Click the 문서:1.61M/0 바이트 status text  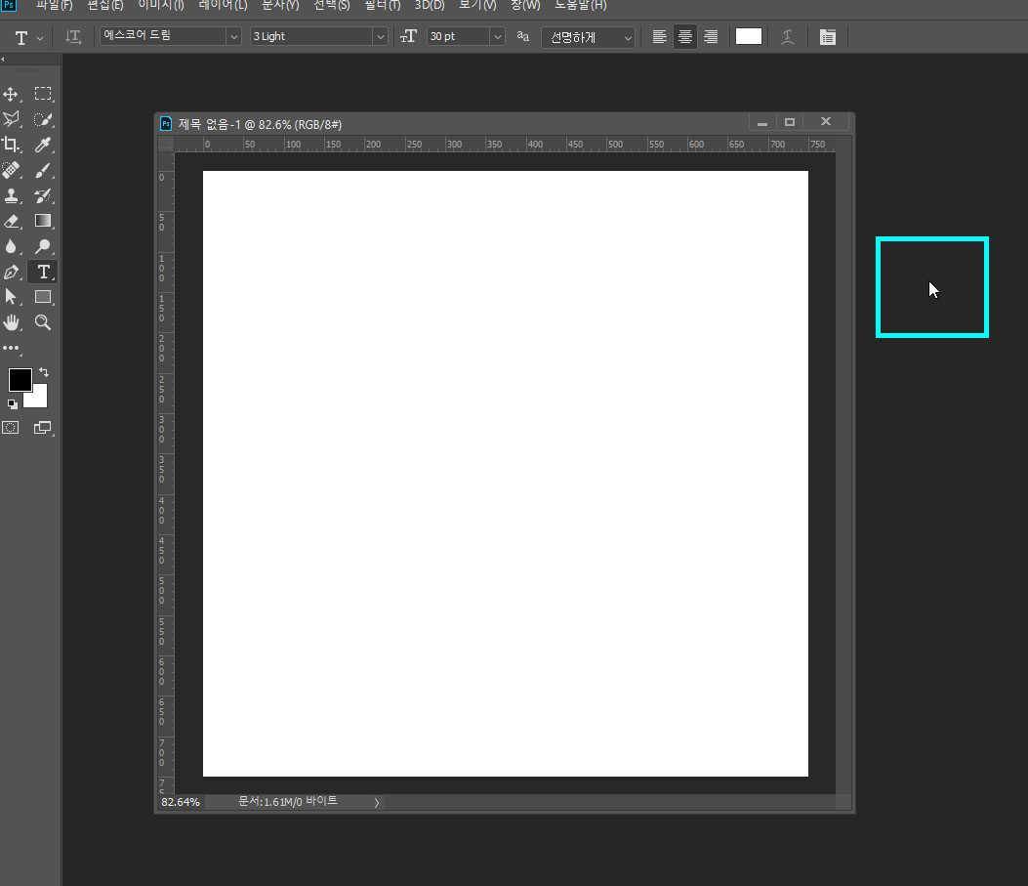[x=288, y=801]
